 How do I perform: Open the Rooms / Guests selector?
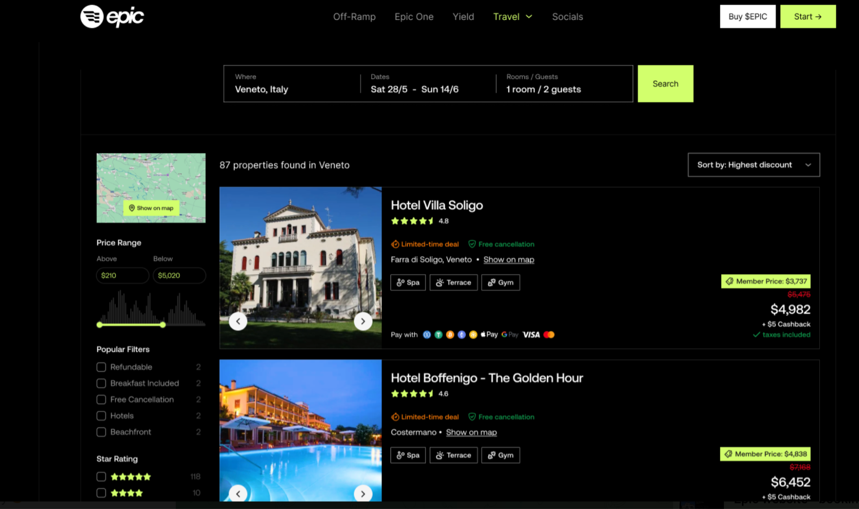[563, 83]
